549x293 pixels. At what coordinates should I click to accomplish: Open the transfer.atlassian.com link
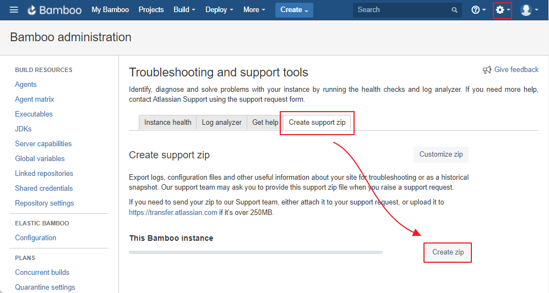click(173, 212)
